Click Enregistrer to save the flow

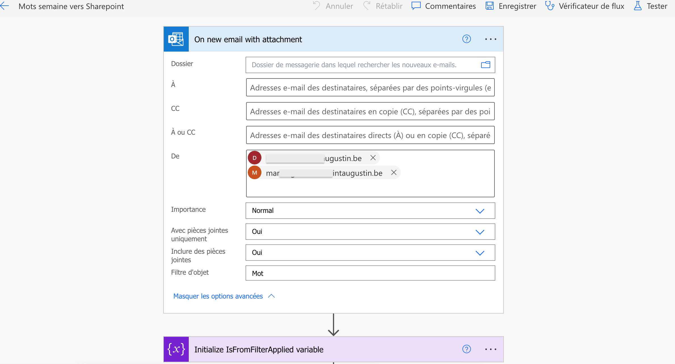[x=511, y=6]
